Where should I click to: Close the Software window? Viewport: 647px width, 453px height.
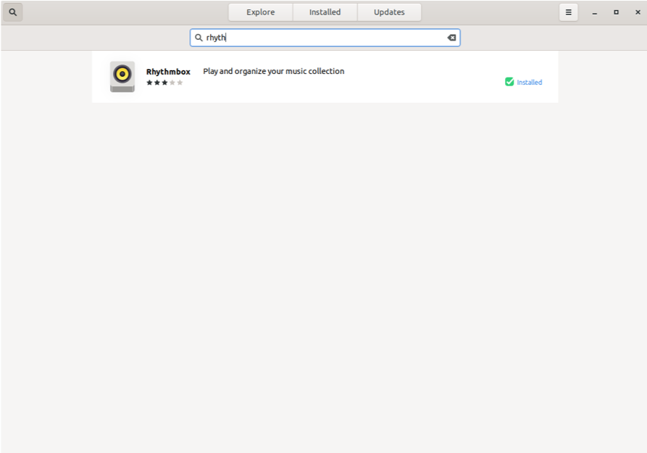[x=638, y=12]
